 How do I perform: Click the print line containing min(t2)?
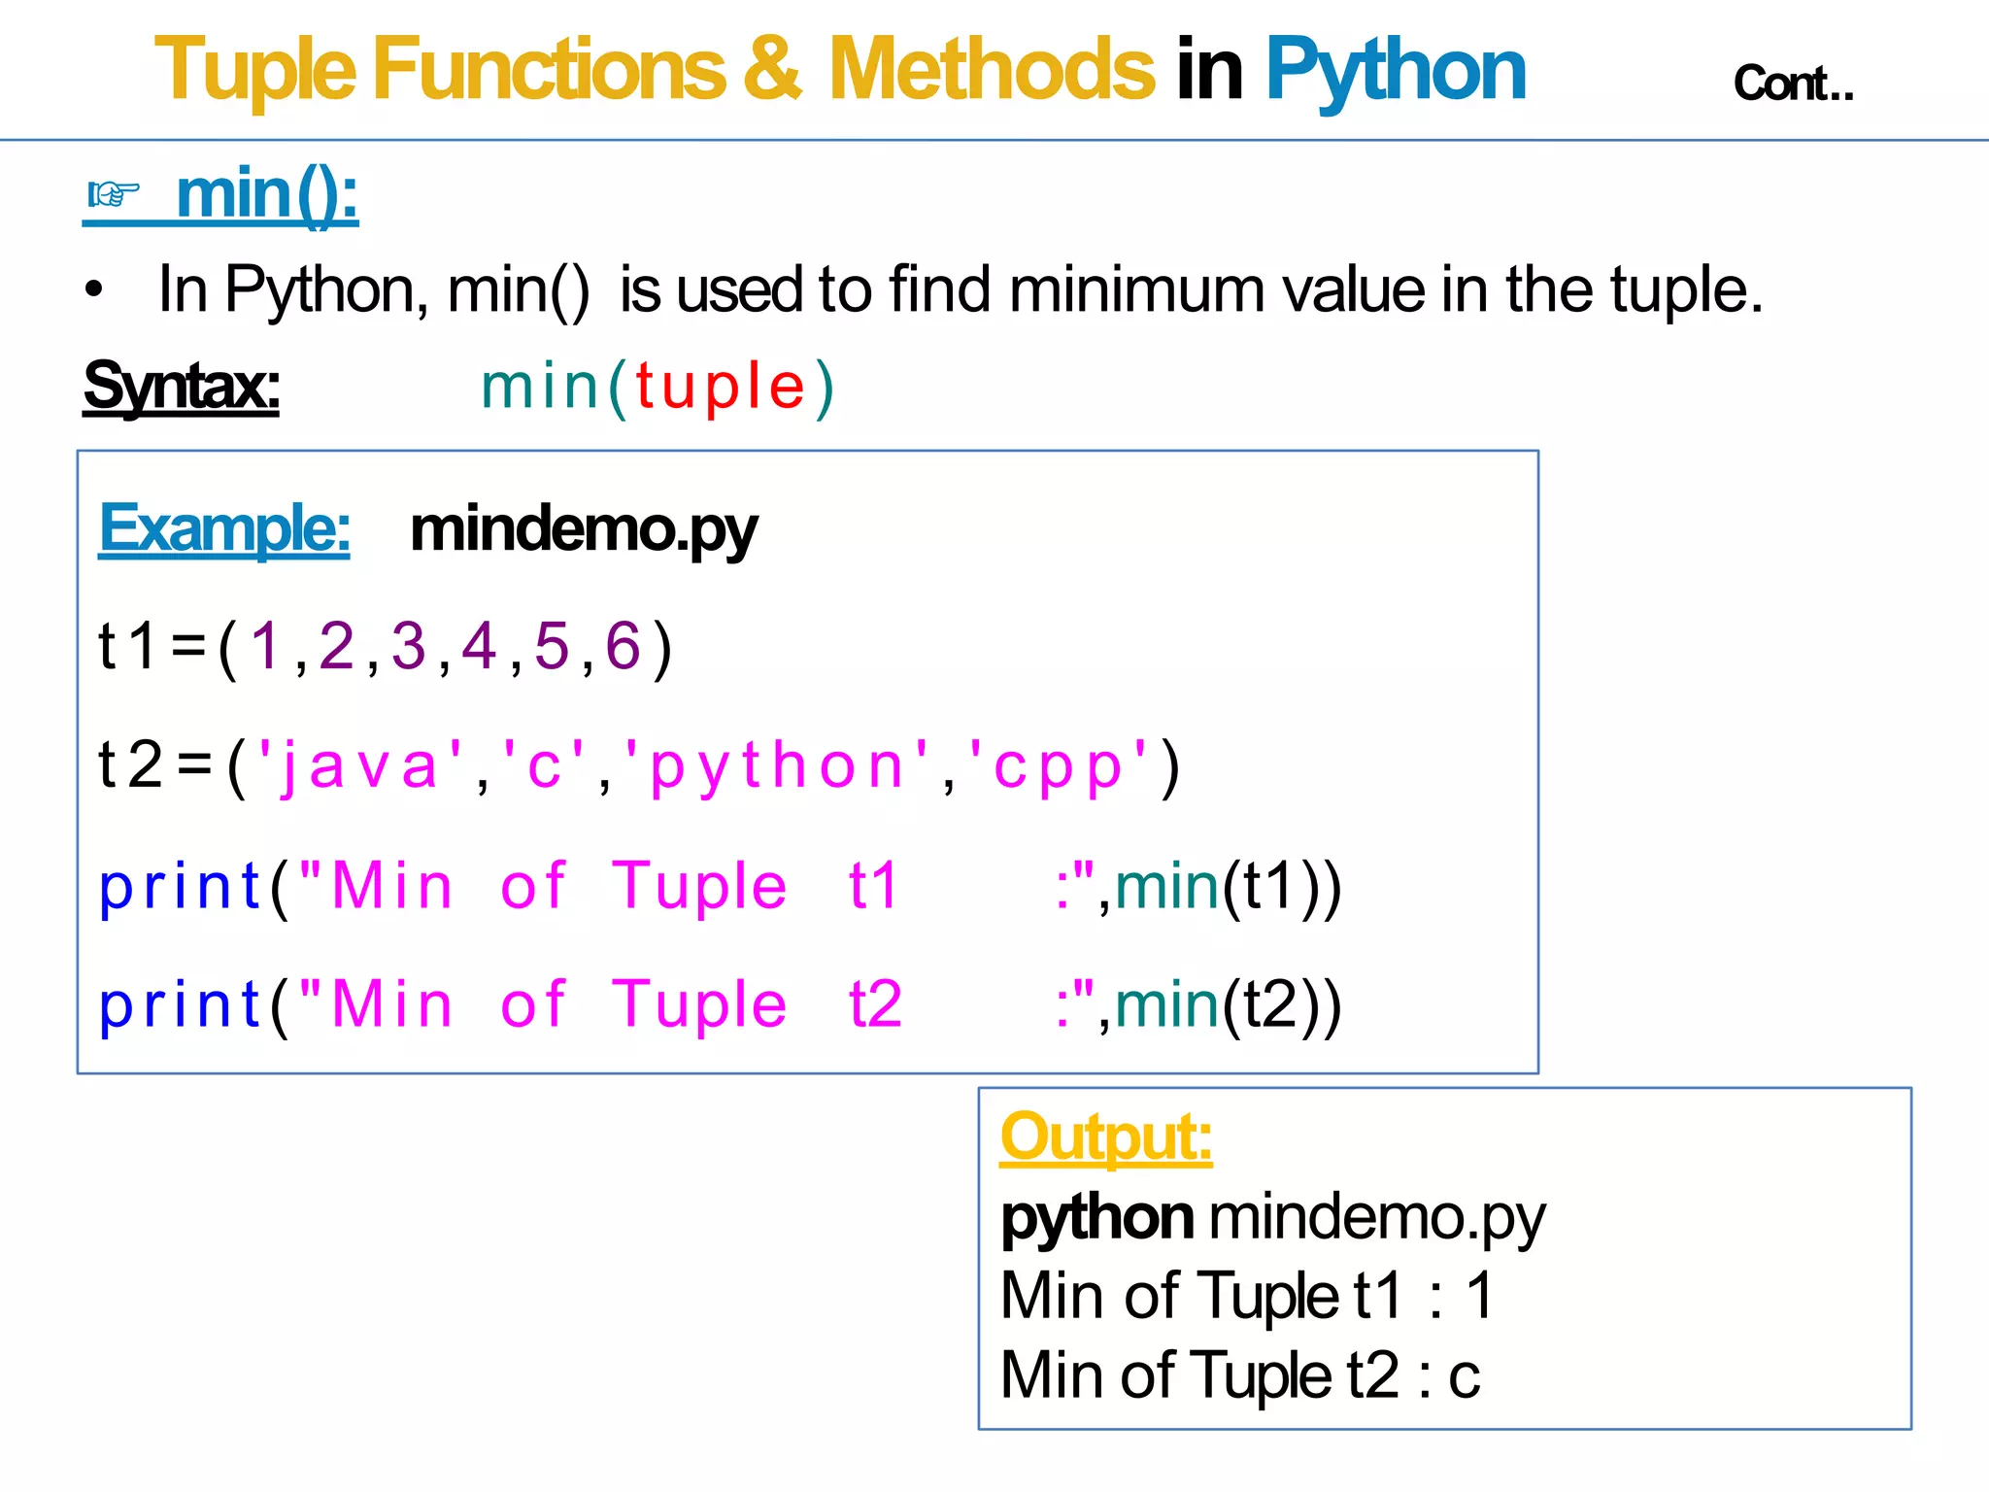(x=721, y=1005)
